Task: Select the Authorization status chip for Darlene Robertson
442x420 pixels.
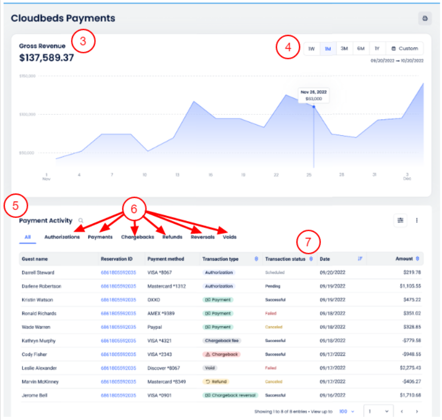Action: click(219, 286)
